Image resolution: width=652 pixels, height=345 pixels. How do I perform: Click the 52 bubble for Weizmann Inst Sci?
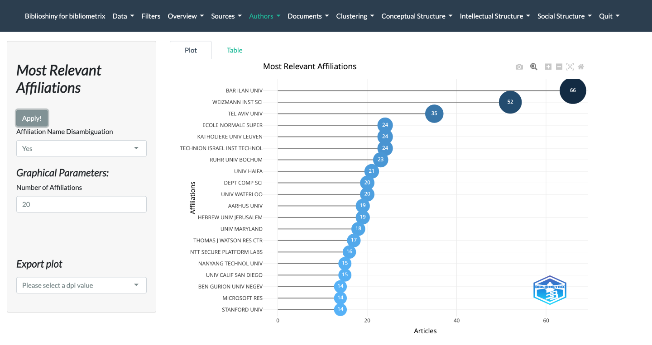point(510,102)
